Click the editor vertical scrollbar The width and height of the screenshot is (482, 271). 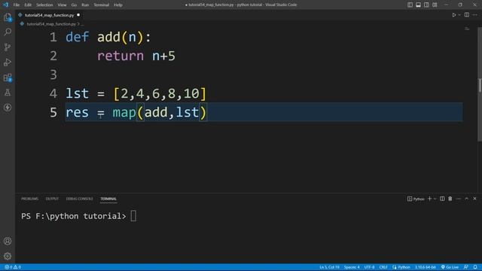tap(480, 85)
